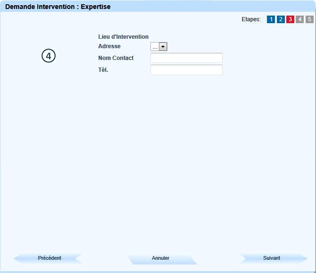Go to step 1 in Etapes

[x=271, y=19]
